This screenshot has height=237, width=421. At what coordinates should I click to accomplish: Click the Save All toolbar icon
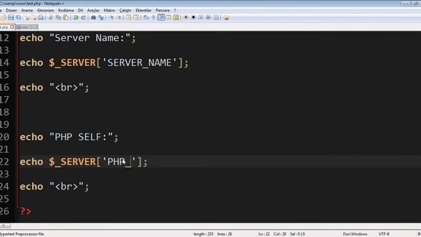click(18, 18)
